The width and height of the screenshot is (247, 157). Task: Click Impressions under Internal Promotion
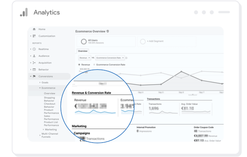pos(145,131)
